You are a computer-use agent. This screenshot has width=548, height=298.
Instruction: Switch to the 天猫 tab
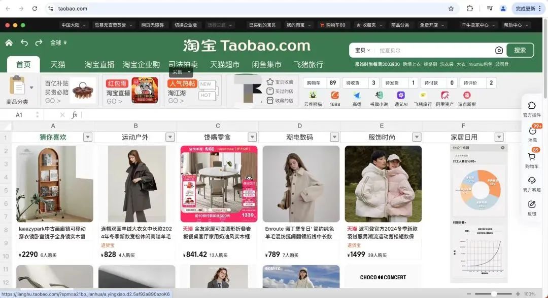tap(58, 64)
